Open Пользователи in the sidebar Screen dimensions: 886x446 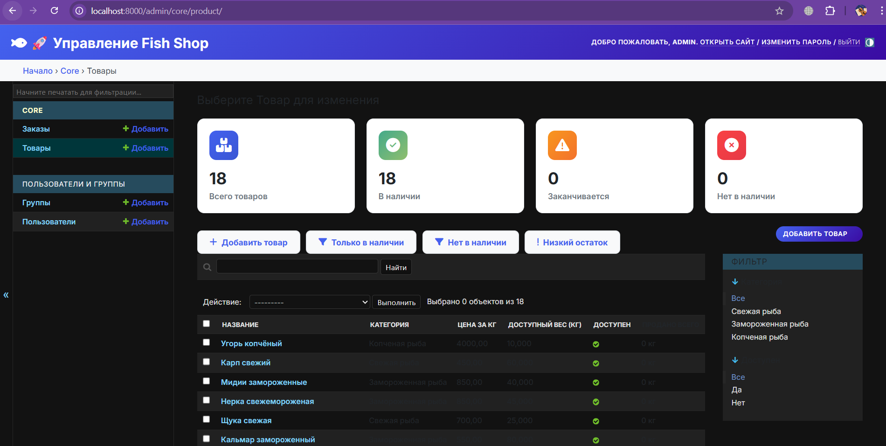click(x=49, y=222)
